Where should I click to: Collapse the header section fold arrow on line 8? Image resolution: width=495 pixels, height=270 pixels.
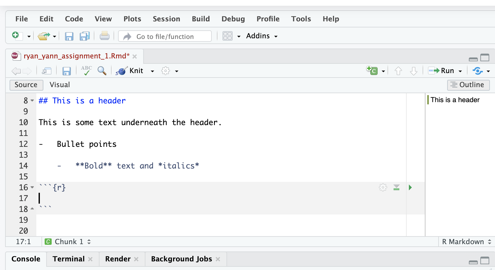(x=32, y=101)
